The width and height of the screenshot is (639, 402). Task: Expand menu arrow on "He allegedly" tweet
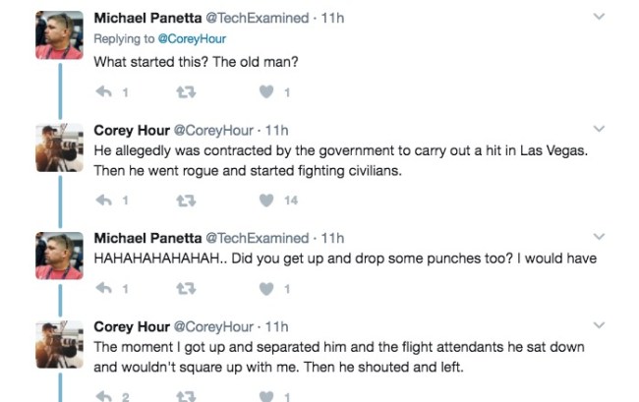[599, 129]
